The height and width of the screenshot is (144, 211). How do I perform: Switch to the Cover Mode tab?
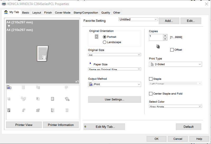[x=63, y=13]
